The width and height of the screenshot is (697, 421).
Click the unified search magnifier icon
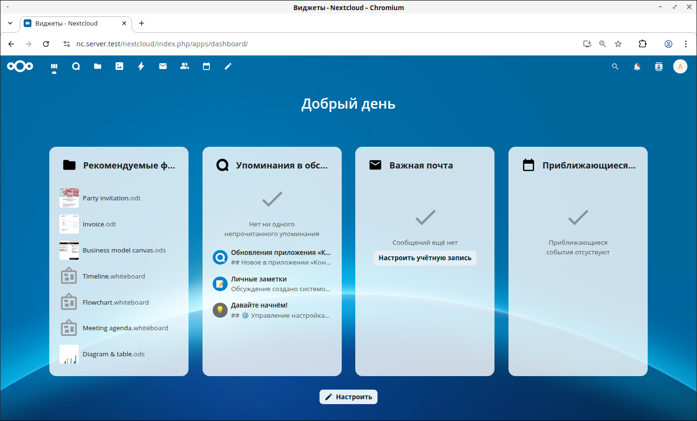615,67
